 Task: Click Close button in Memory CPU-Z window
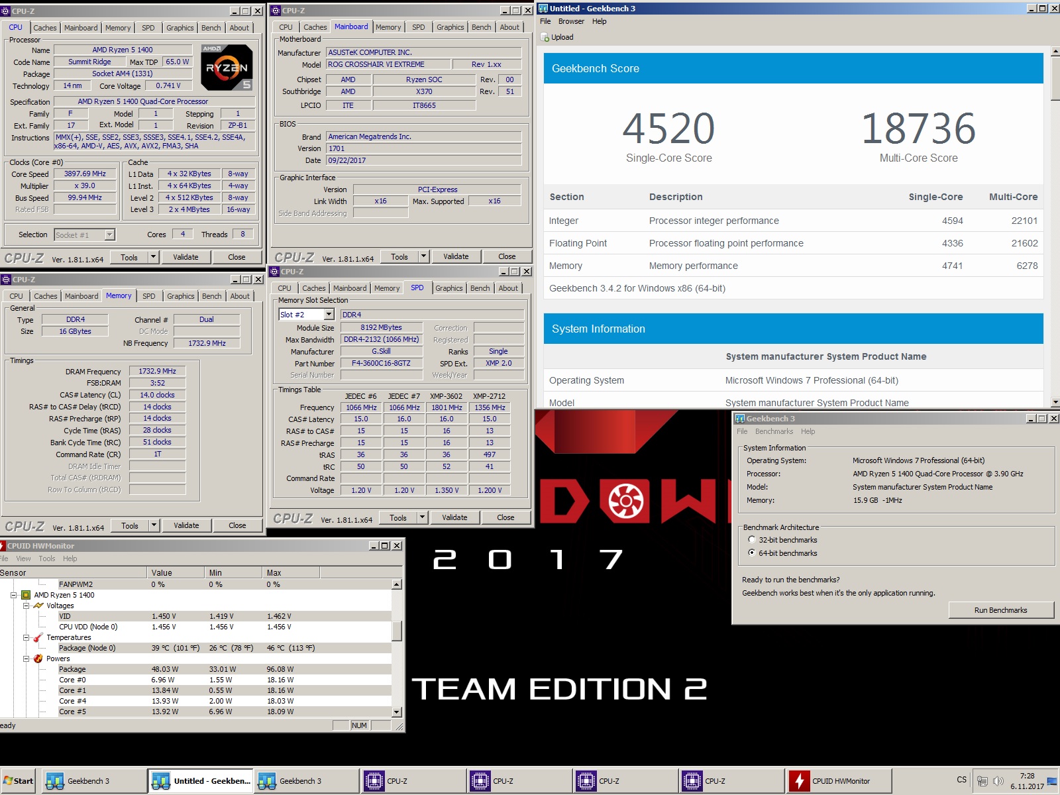[237, 525]
